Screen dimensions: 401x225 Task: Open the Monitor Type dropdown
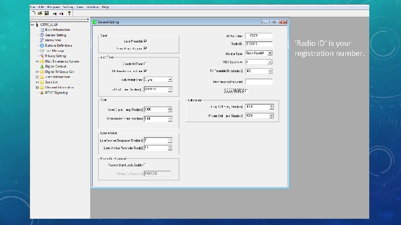pos(270,53)
